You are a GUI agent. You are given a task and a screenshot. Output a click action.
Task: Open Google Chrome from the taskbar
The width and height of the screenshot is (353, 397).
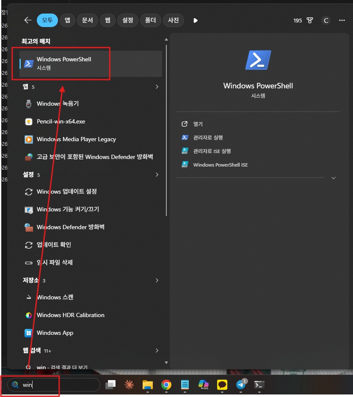tap(166, 385)
